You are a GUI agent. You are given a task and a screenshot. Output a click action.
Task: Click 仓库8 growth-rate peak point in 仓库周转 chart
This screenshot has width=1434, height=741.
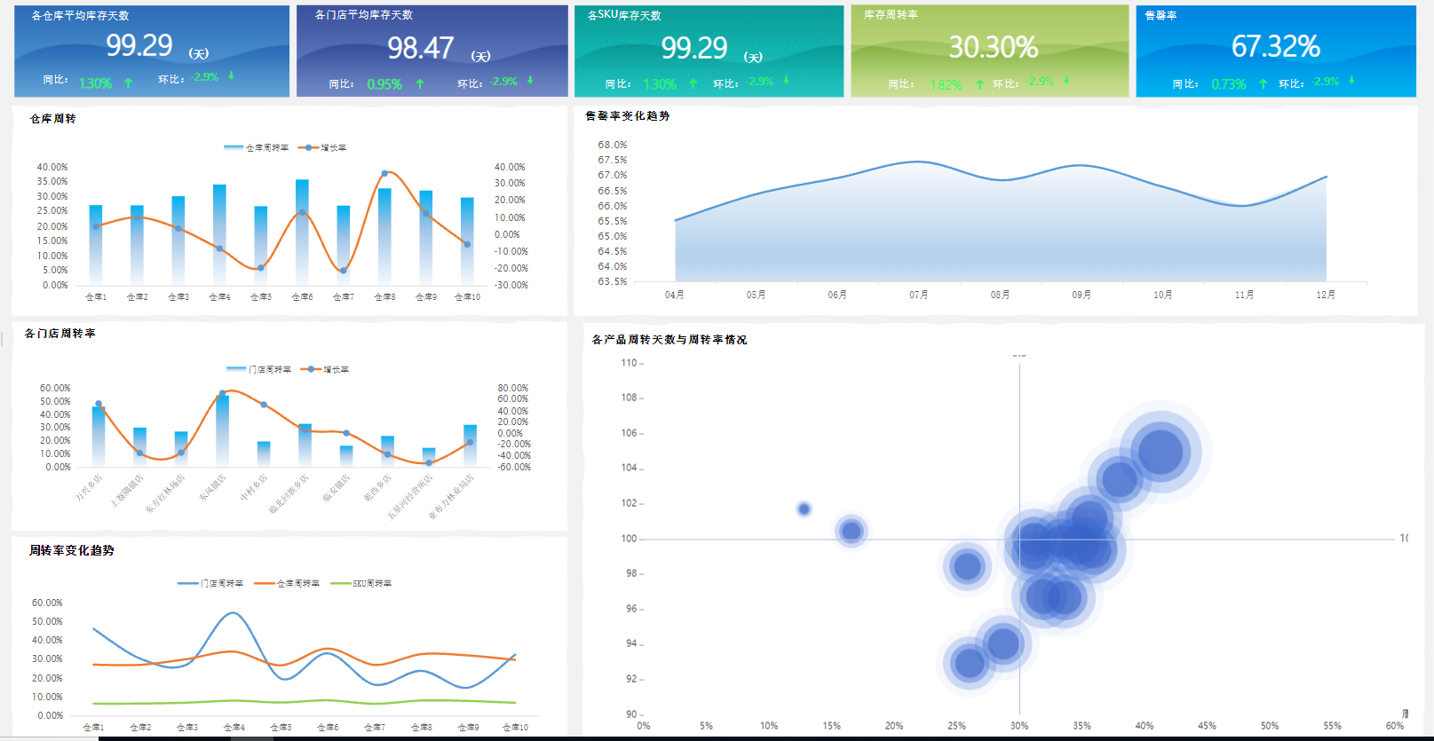pyautogui.click(x=384, y=173)
